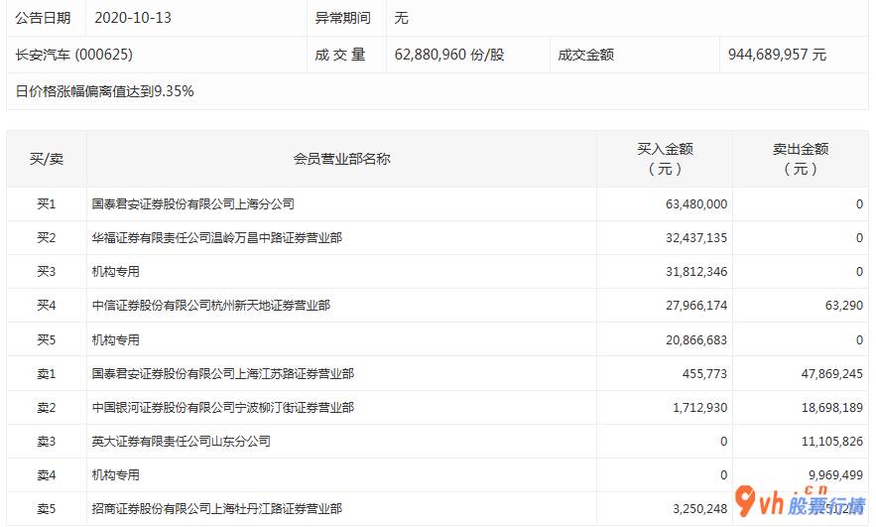Viewport: 876px width, 527px height.
Task: Click the 公告日期 label cell
Action: (x=43, y=18)
